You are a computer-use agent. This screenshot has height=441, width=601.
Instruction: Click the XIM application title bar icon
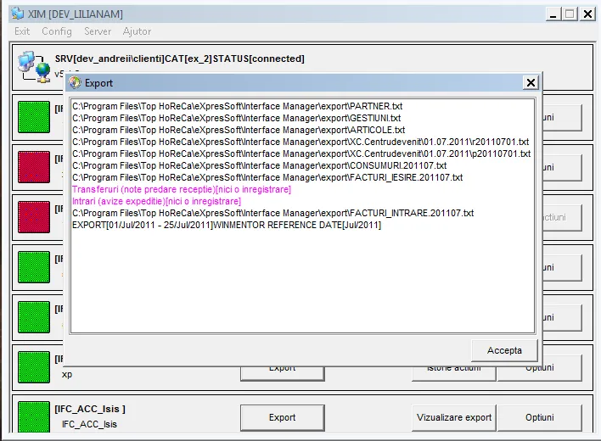point(17,14)
